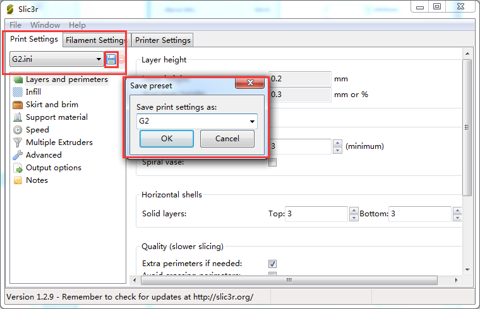Click the first layer height 0.3 field
This screenshot has width=480, height=309.
click(299, 95)
